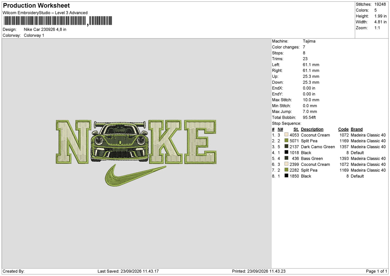Select the Height value '1.99 in'

tap(381, 16)
